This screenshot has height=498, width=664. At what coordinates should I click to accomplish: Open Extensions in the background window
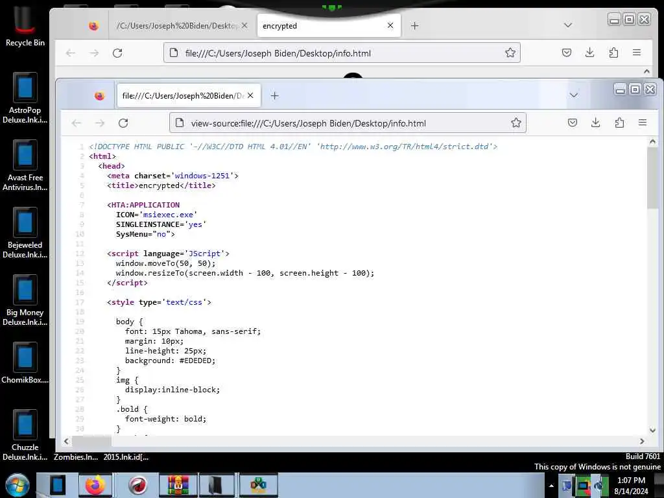[613, 53]
